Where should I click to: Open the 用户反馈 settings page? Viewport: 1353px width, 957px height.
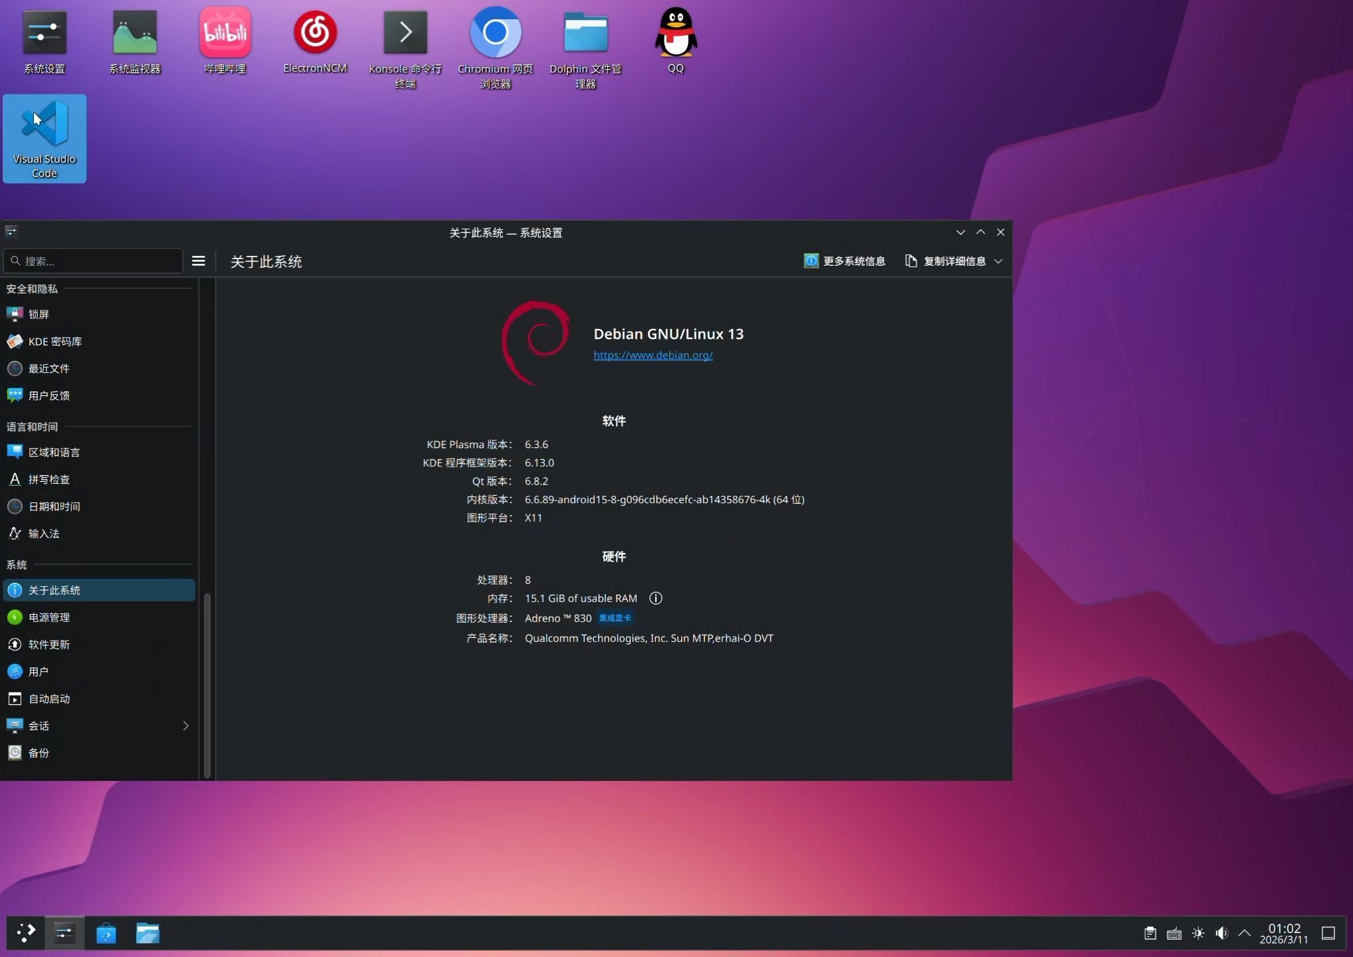[x=99, y=395]
